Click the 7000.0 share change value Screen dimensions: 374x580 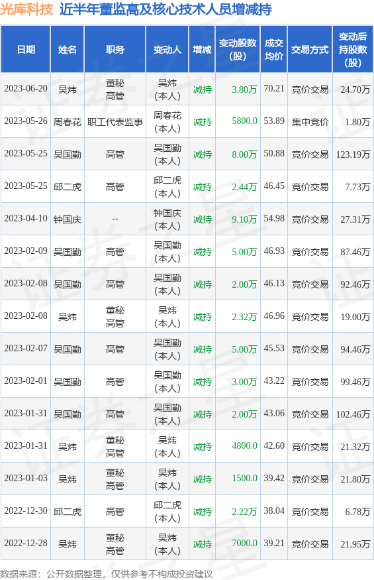(x=245, y=543)
